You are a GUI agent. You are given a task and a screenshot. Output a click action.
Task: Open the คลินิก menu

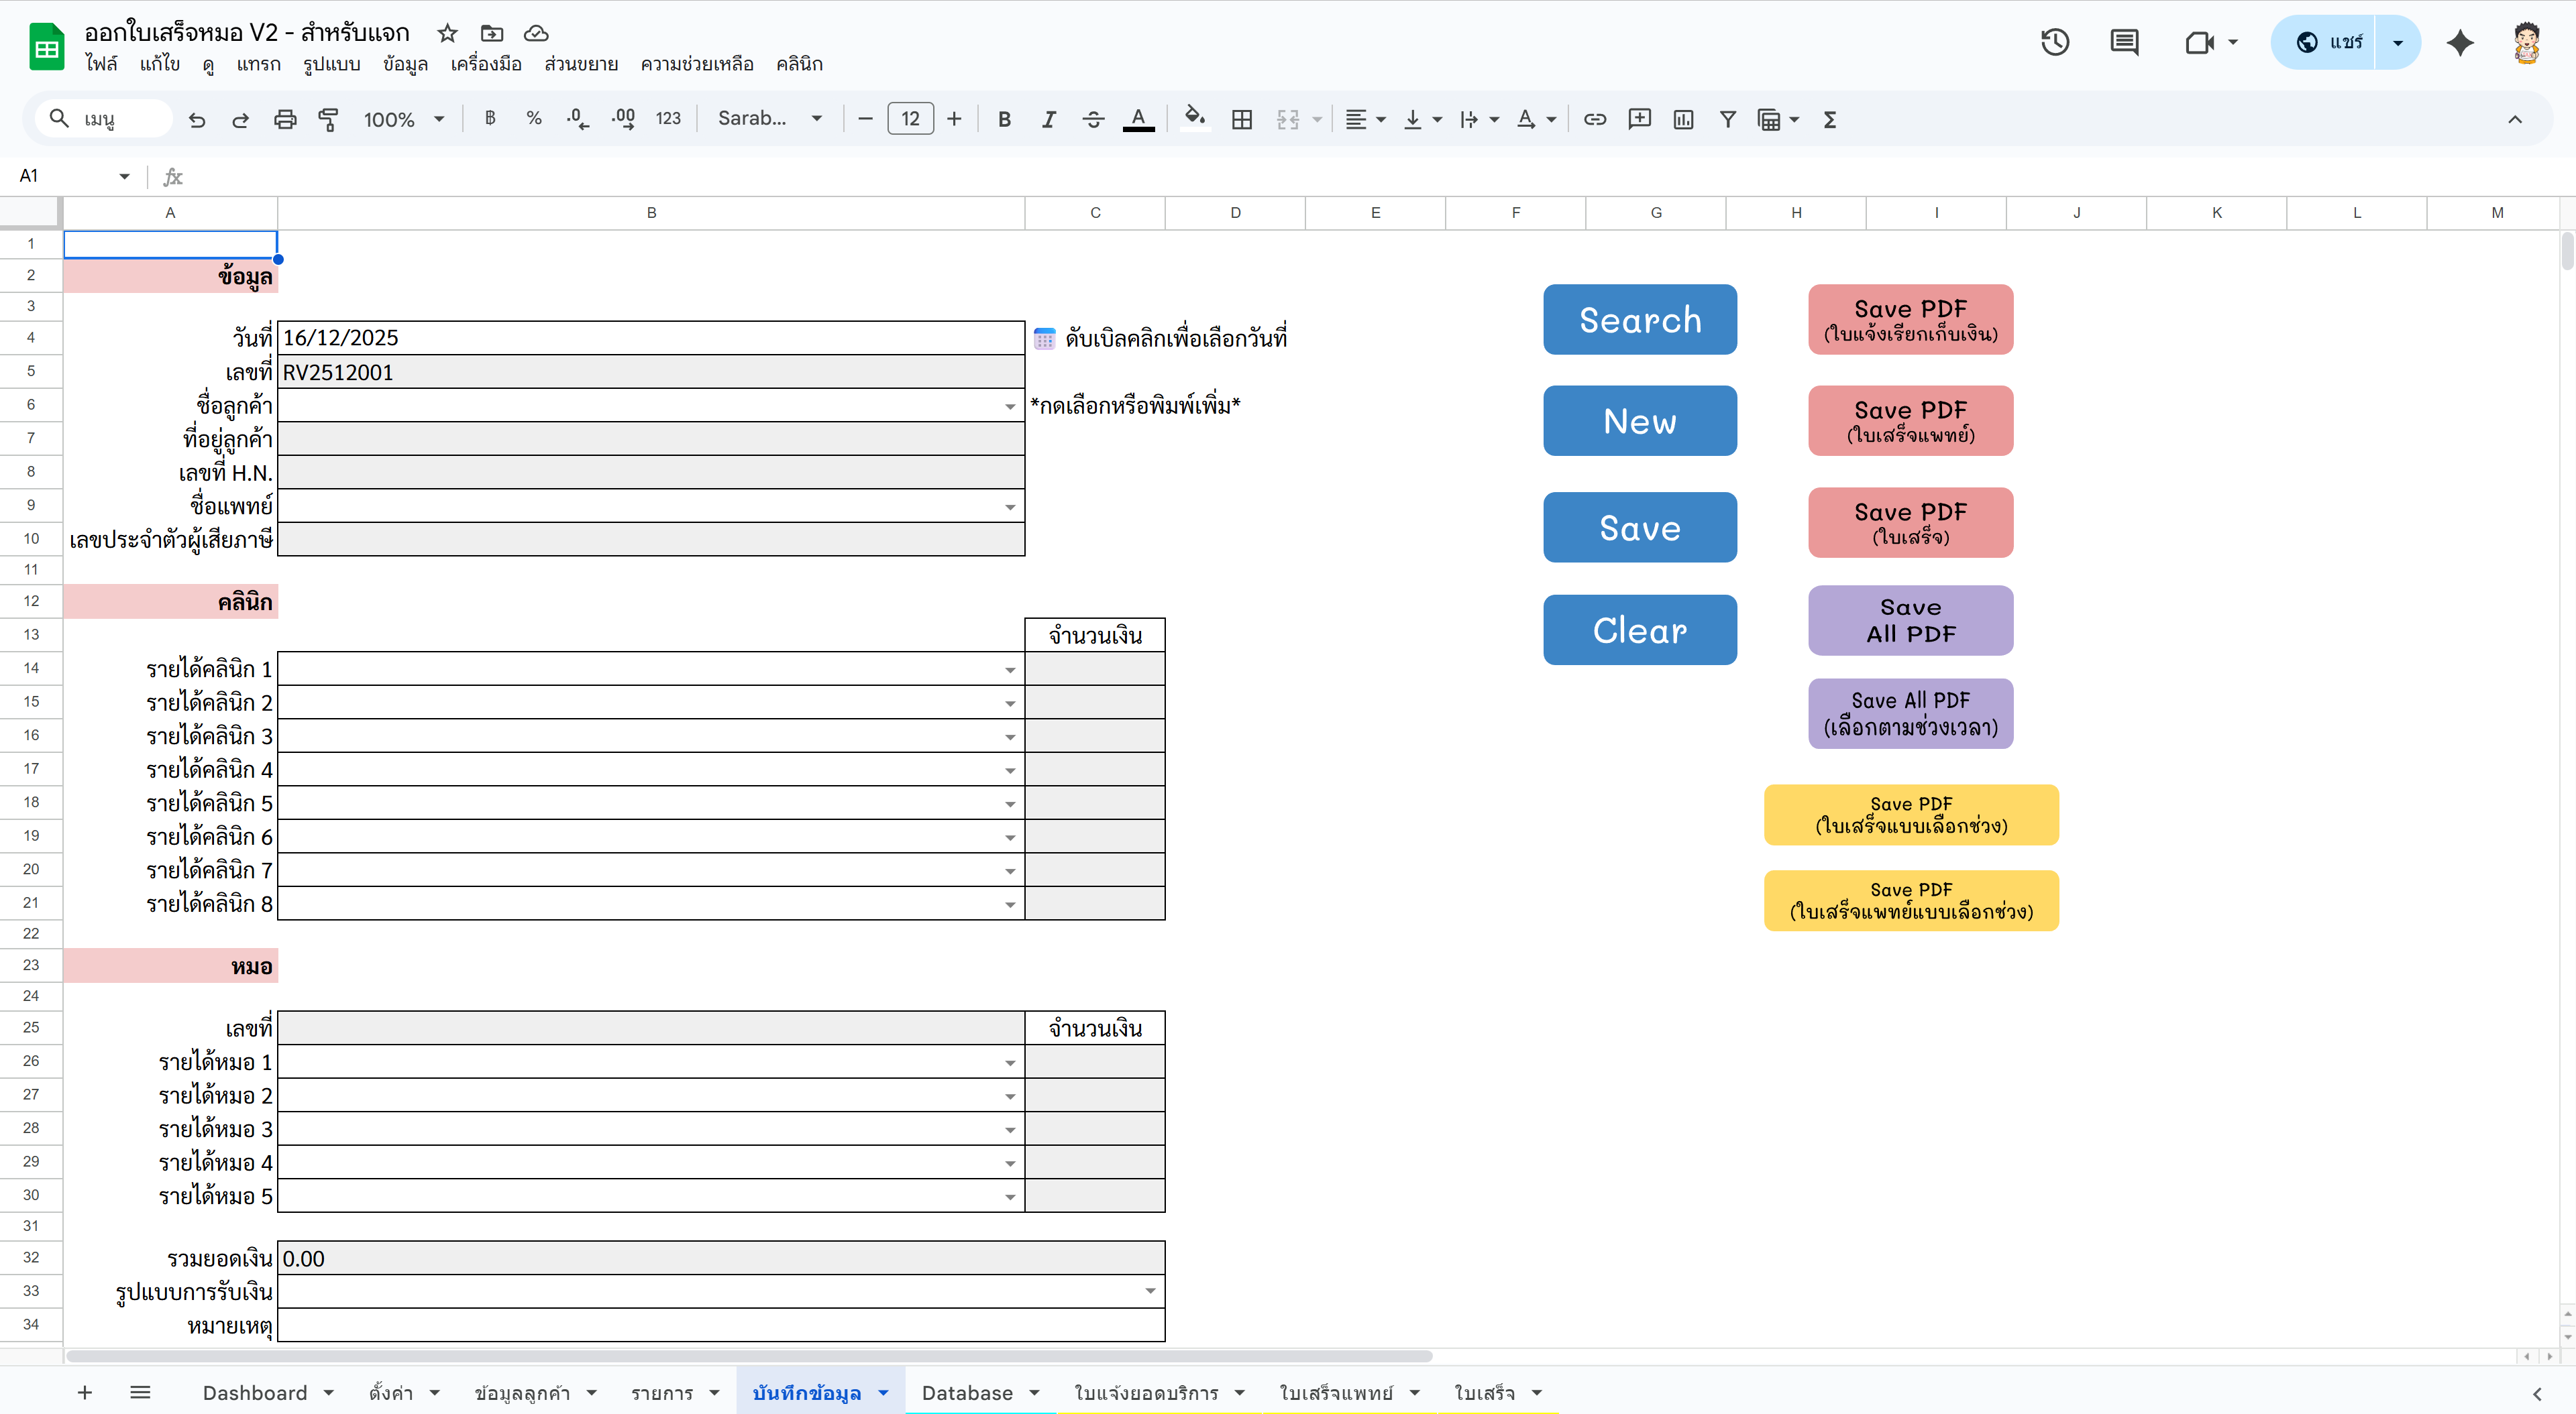pos(799,64)
